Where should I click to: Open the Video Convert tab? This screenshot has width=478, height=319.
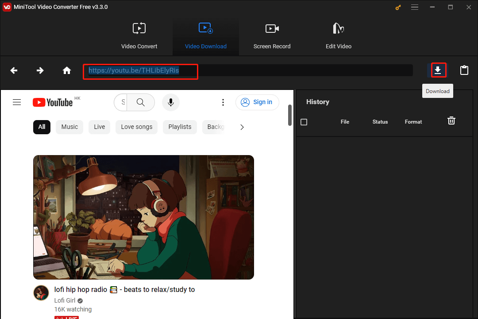tap(139, 36)
